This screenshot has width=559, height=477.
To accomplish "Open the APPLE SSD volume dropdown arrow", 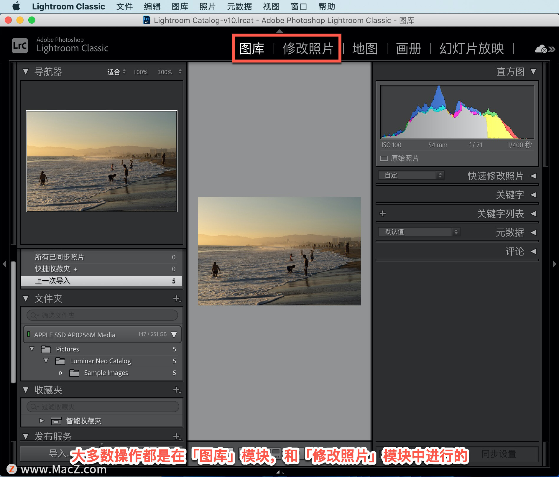I will 174,335.
